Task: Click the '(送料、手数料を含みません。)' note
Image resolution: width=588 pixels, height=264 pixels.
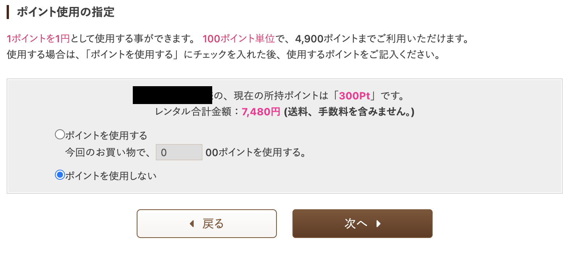Action: click(x=349, y=112)
